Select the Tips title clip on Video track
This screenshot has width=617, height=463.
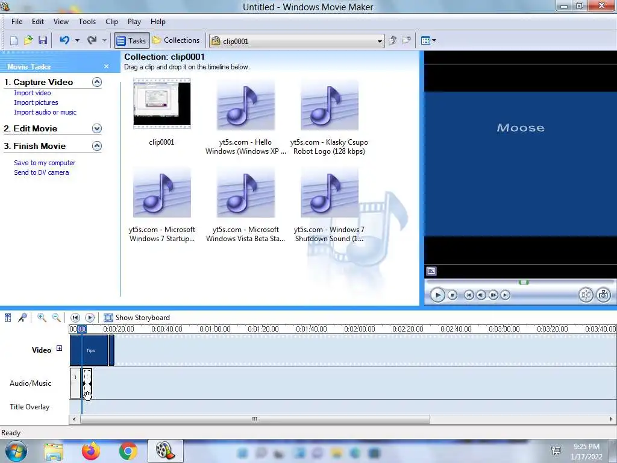89,350
